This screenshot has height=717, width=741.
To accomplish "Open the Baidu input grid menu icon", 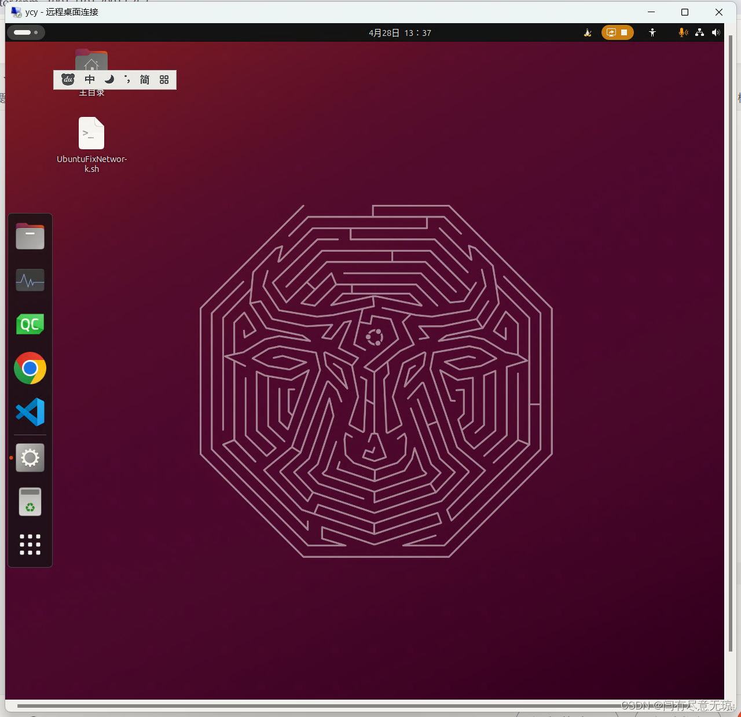I will coord(164,79).
